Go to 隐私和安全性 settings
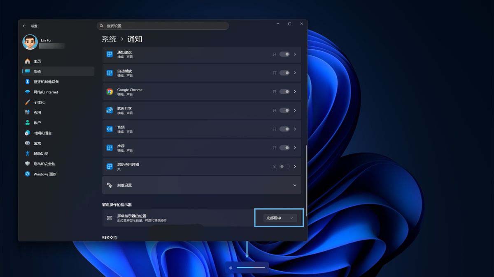 click(x=58, y=164)
